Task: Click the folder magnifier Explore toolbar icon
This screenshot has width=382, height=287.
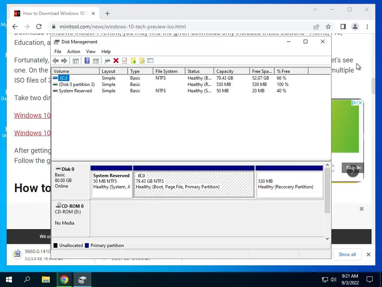Action: pos(142,61)
